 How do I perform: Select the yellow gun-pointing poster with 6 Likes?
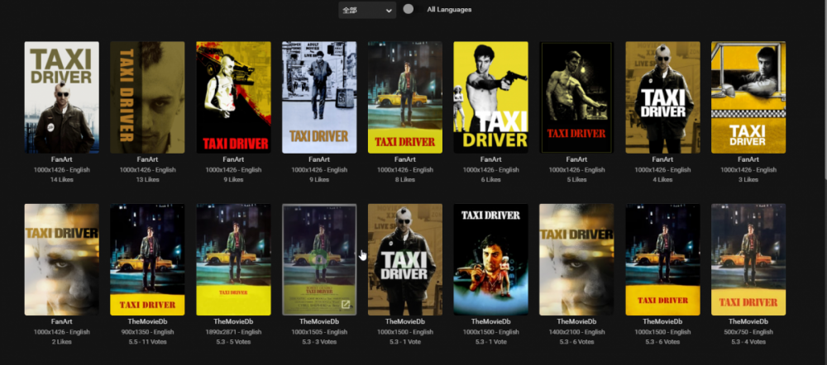tap(491, 97)
